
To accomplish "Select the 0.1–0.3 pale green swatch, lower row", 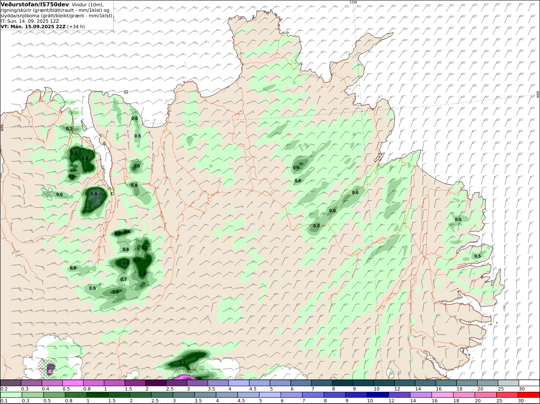I will [11, 395].
